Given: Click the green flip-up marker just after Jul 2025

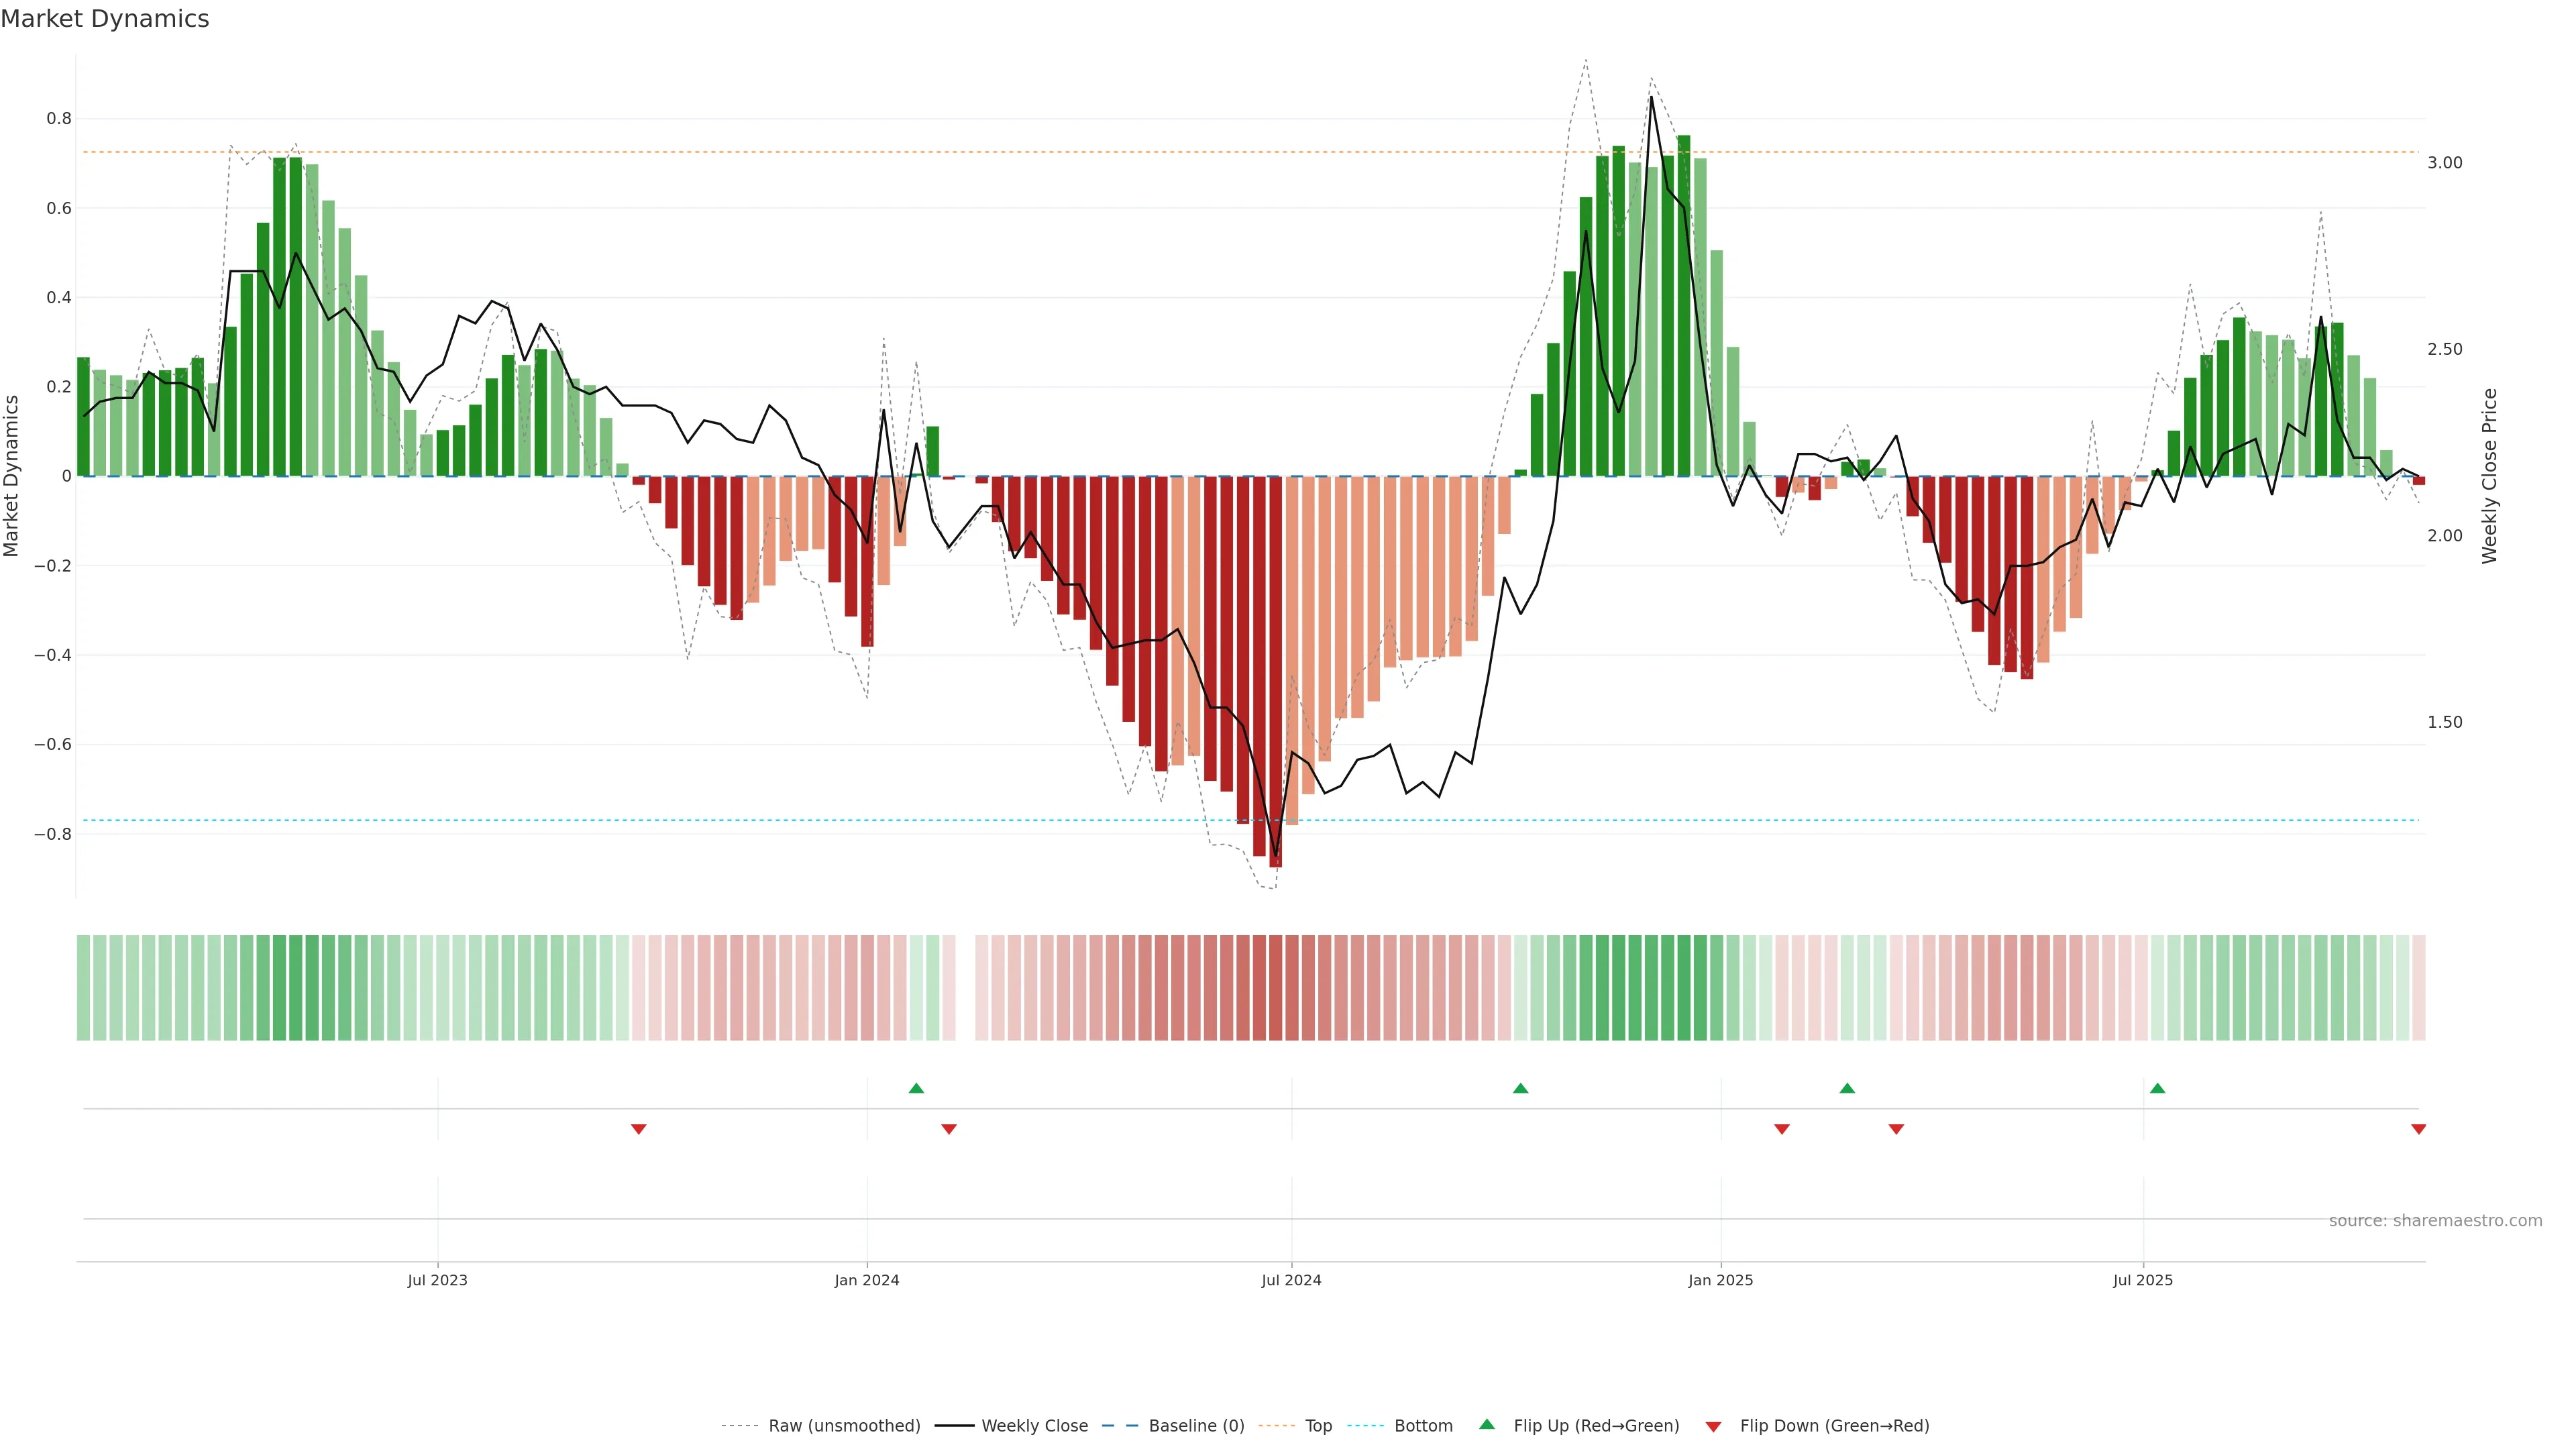Looking at the screenshot, I should coord(2157,1088).
